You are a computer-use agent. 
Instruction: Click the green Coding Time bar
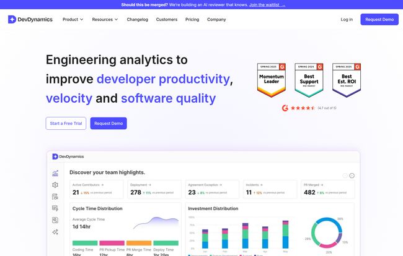(x=85, y=243)
